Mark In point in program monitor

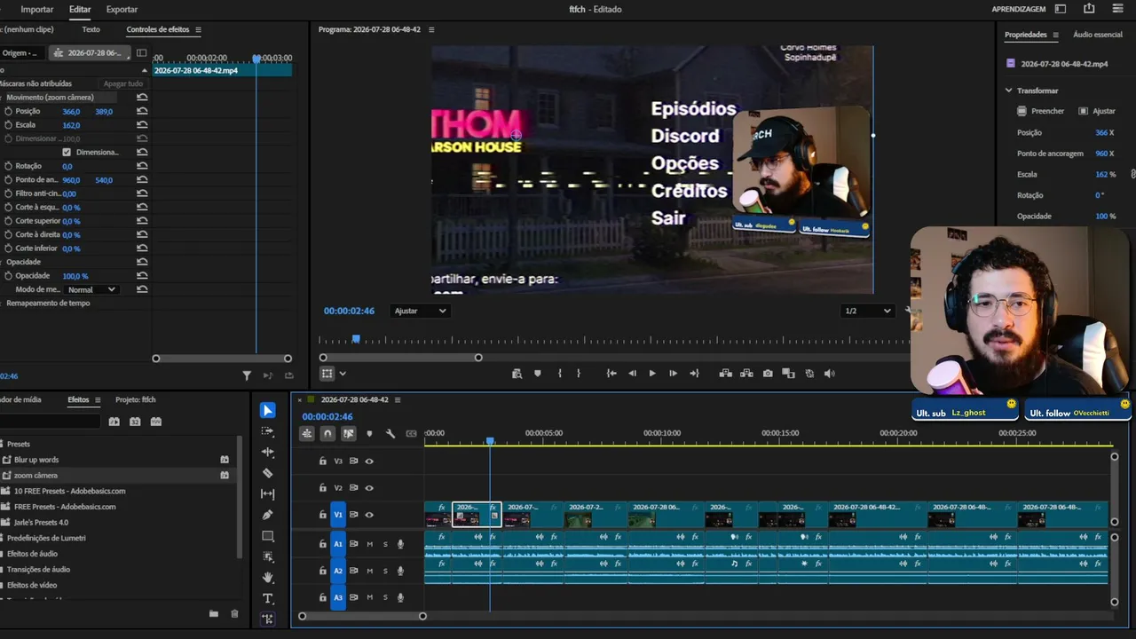[559, 374]
